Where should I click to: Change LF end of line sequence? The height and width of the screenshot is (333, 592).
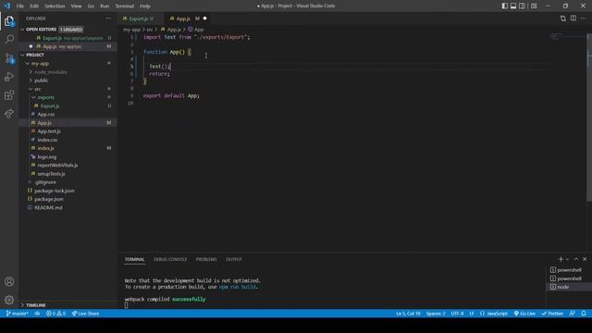point(472,314)
